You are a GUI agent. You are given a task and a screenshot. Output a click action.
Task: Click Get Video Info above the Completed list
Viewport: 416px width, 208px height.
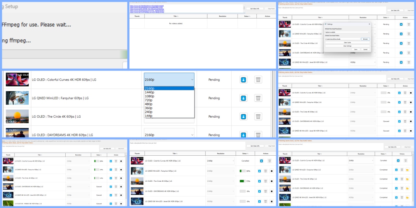393,147
